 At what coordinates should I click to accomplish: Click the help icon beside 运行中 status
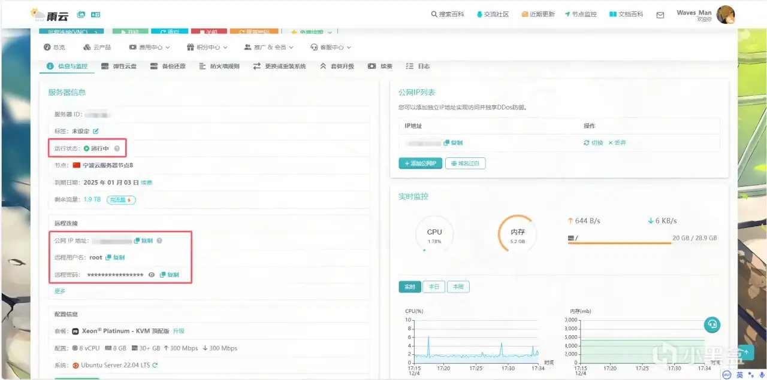pos(117,148)
